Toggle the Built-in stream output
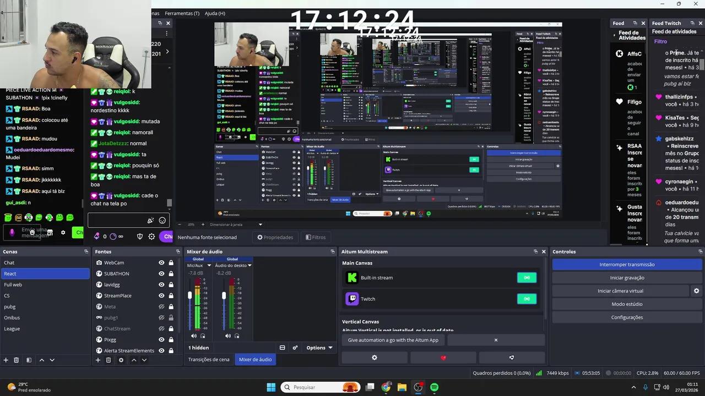 pos(527,278)
